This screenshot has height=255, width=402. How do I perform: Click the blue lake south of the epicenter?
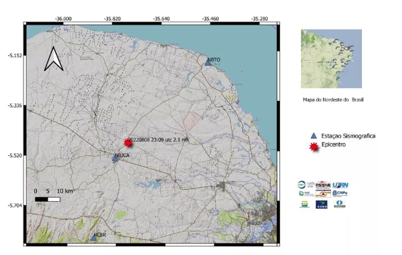(x=151, y=184)
